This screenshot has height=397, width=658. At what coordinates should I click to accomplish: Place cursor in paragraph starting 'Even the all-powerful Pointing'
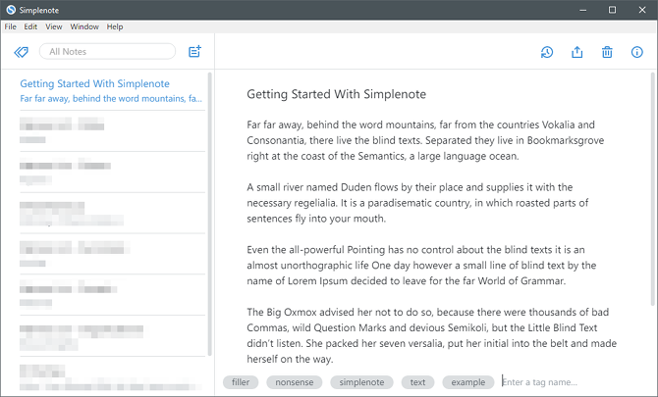[421, 265]
